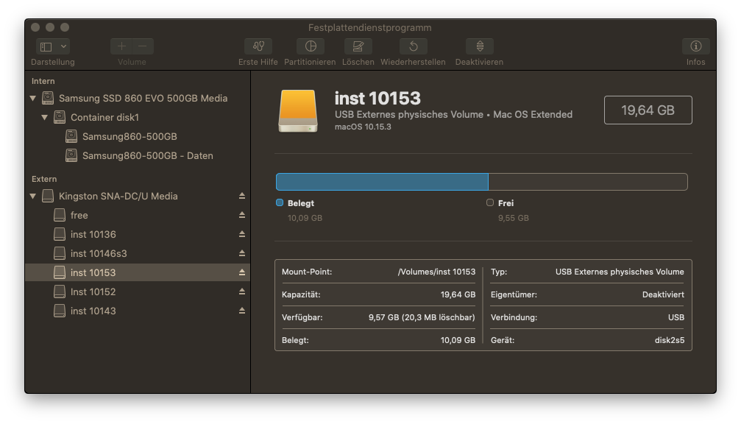Click the Belegt table value 10,09 GB
The image size is (741, 424).
coord(458,340)
